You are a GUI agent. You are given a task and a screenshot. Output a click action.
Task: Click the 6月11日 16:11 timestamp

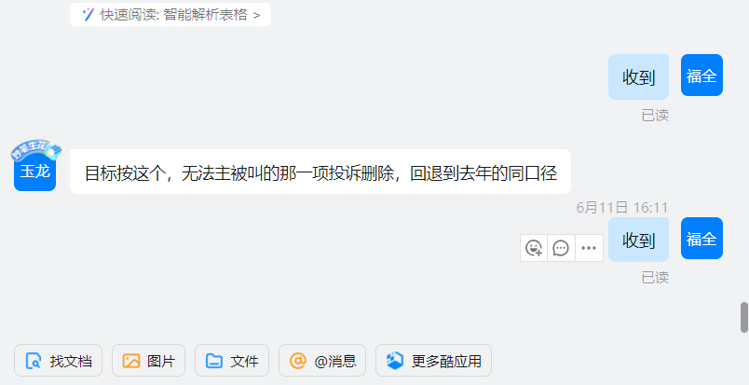[x=622, y=208]
